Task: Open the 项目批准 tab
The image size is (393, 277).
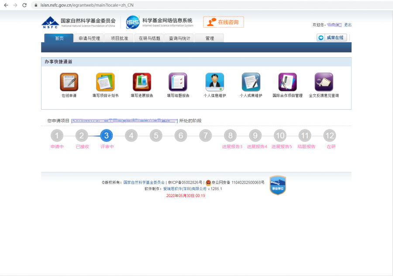Action: click(119, 38)
